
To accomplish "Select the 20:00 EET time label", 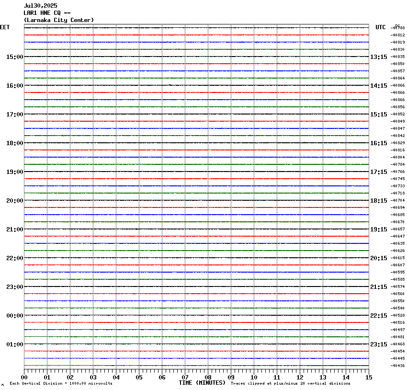I will 15,201.
